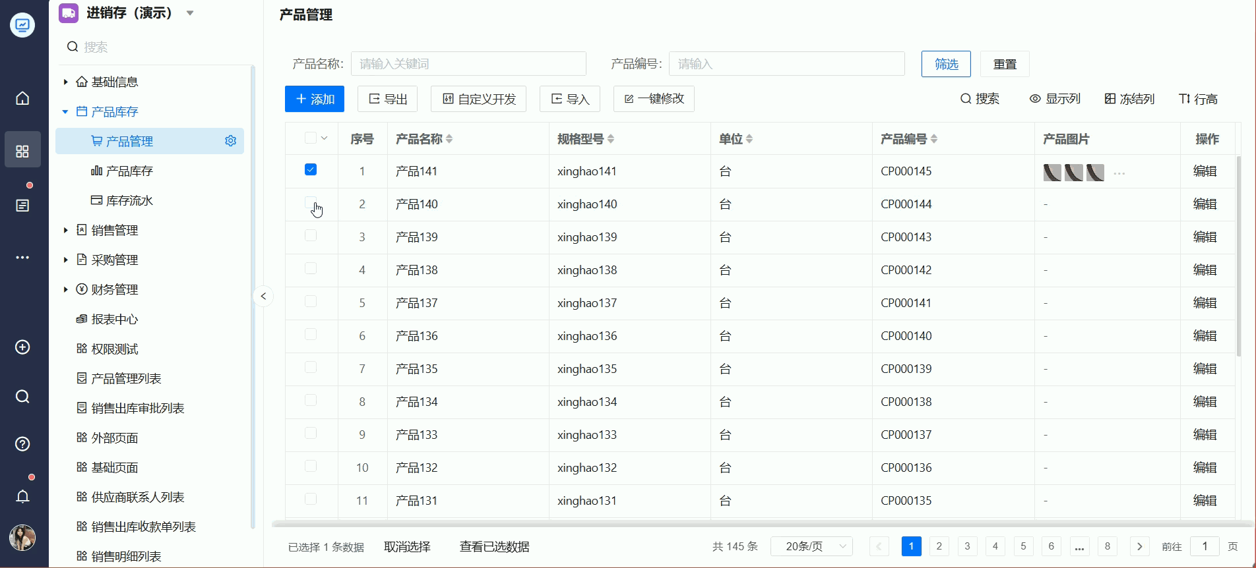1256x568 pixels.
Task: Click the 导出 export button
Action: pyautogui.click(x=388, y=99)
